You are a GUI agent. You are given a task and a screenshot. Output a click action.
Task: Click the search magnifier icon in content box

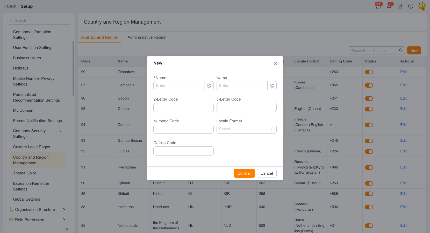[x=401, y=50]
